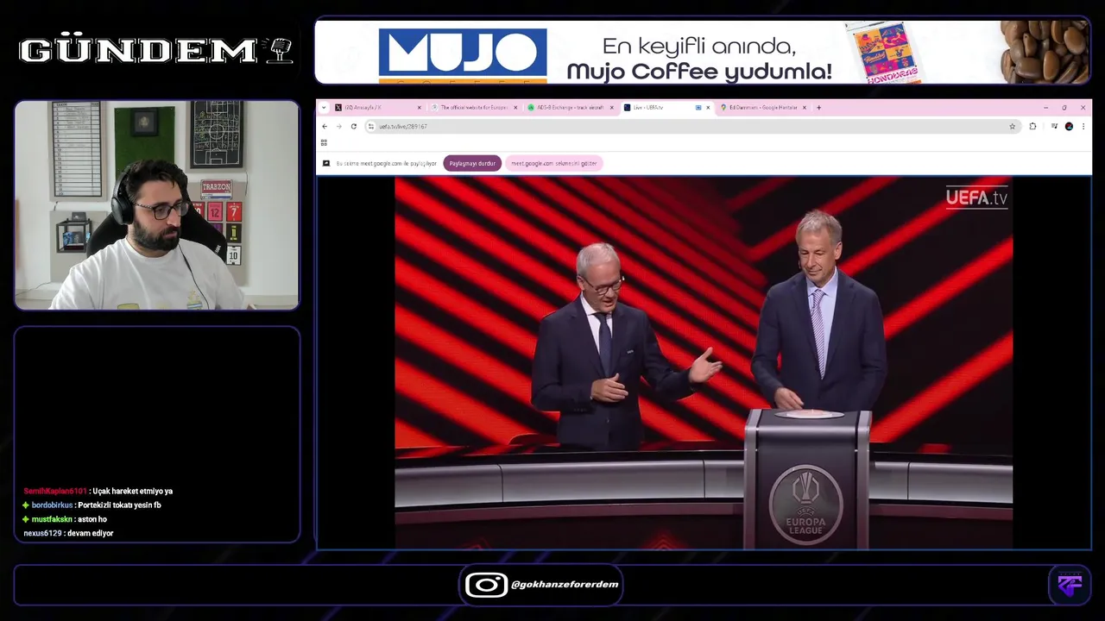Go back in browser history
The height and width of the screenshot is (621, 1105).
point(325,126)
